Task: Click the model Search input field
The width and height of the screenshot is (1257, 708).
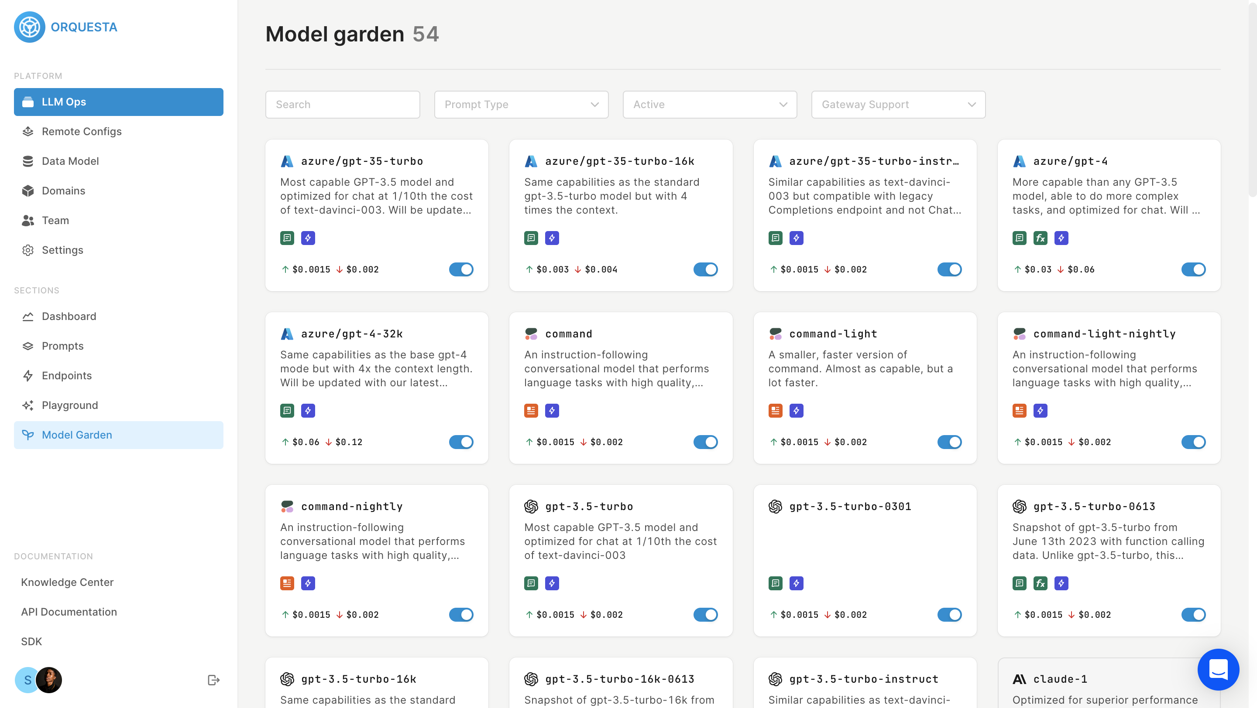Action: [x=343, y=104]
